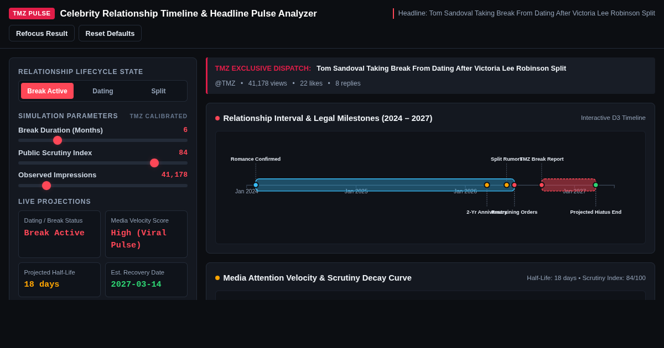Click the Romance Confirmed blue timeline marker

[256, 185]
